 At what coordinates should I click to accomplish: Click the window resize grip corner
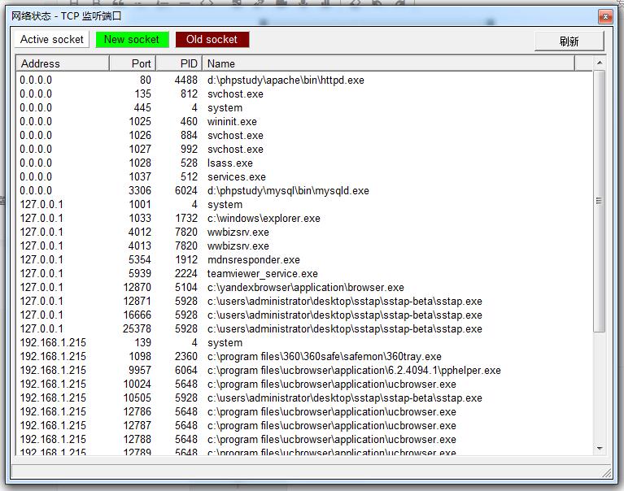click(x=606, y=472)
